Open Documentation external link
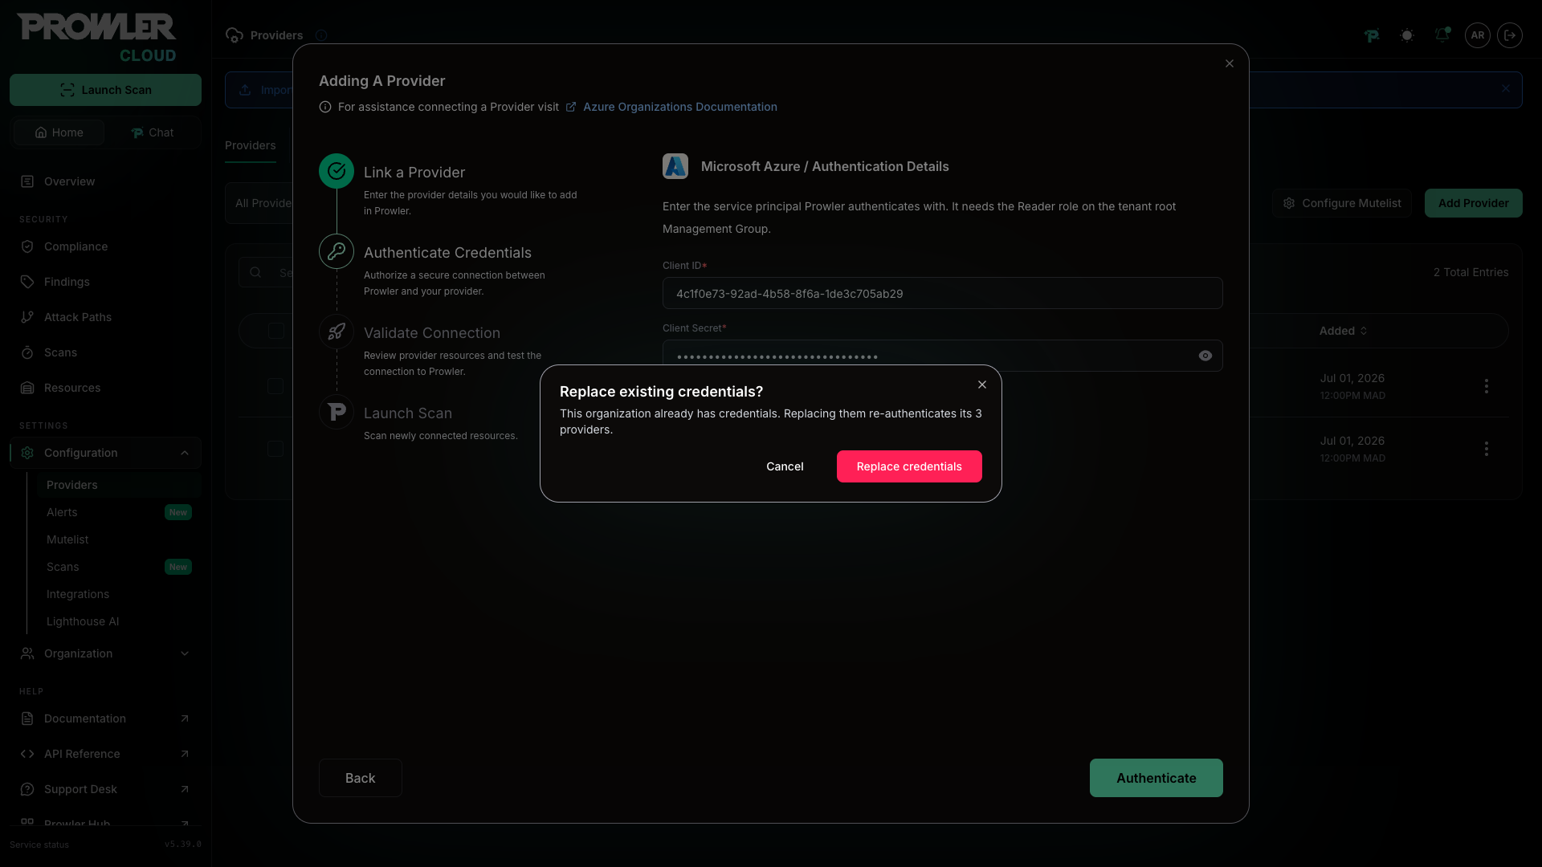 click(105, 718)
